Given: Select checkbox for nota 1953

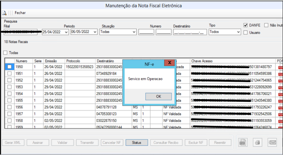Looking at the screenshot, I should (x=9, y=87).
